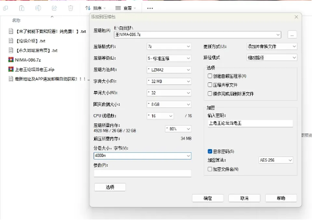Image resolution: width=312 pixels, height=220 pixels.
Task: Open the 排序 sort menu in Explorer
Action: click(x=96, y=8)
